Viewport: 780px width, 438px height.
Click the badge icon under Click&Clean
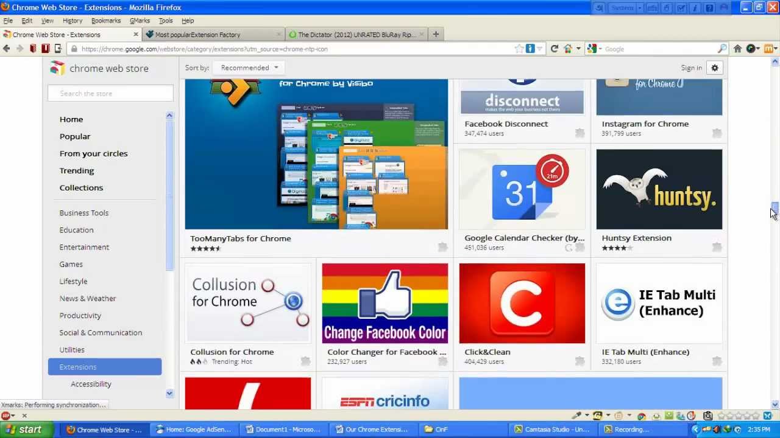point(580,361)
